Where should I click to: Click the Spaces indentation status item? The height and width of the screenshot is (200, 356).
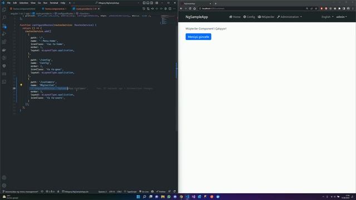(102, 192)
